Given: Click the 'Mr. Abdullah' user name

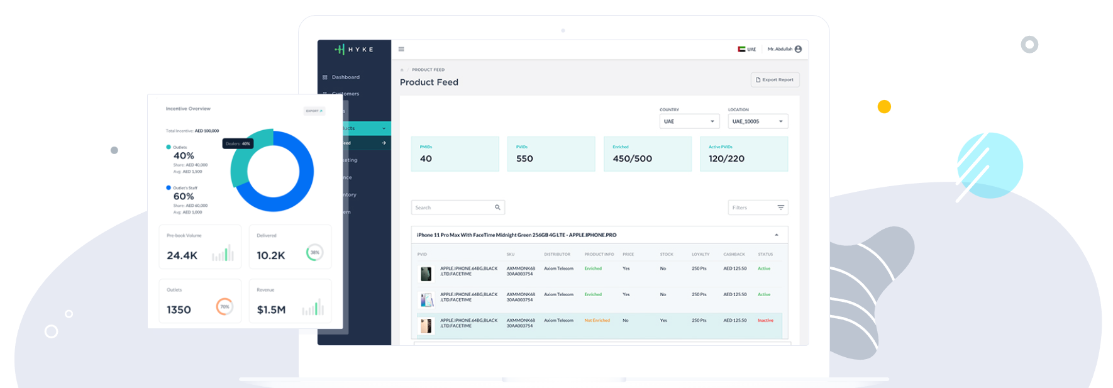Looking at the screenshot, I should tap(780, 49).
